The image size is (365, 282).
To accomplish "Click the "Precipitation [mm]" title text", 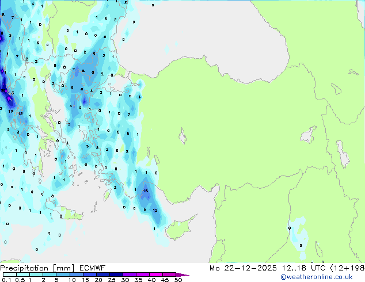I will [x=37, y=268].
